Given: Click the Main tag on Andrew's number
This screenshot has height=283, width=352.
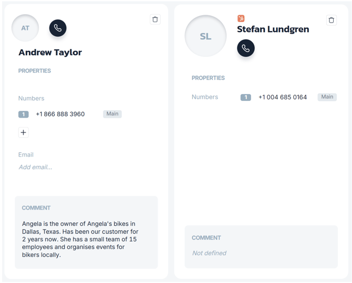Looking at the screenshot, I should coord(112,114).
